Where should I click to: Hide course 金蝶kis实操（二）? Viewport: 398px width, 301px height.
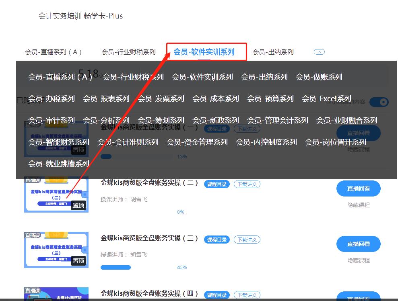click(359, 205)
